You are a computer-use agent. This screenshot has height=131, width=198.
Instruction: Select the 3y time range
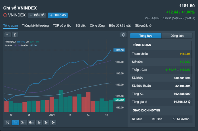(x=46, y=122)
